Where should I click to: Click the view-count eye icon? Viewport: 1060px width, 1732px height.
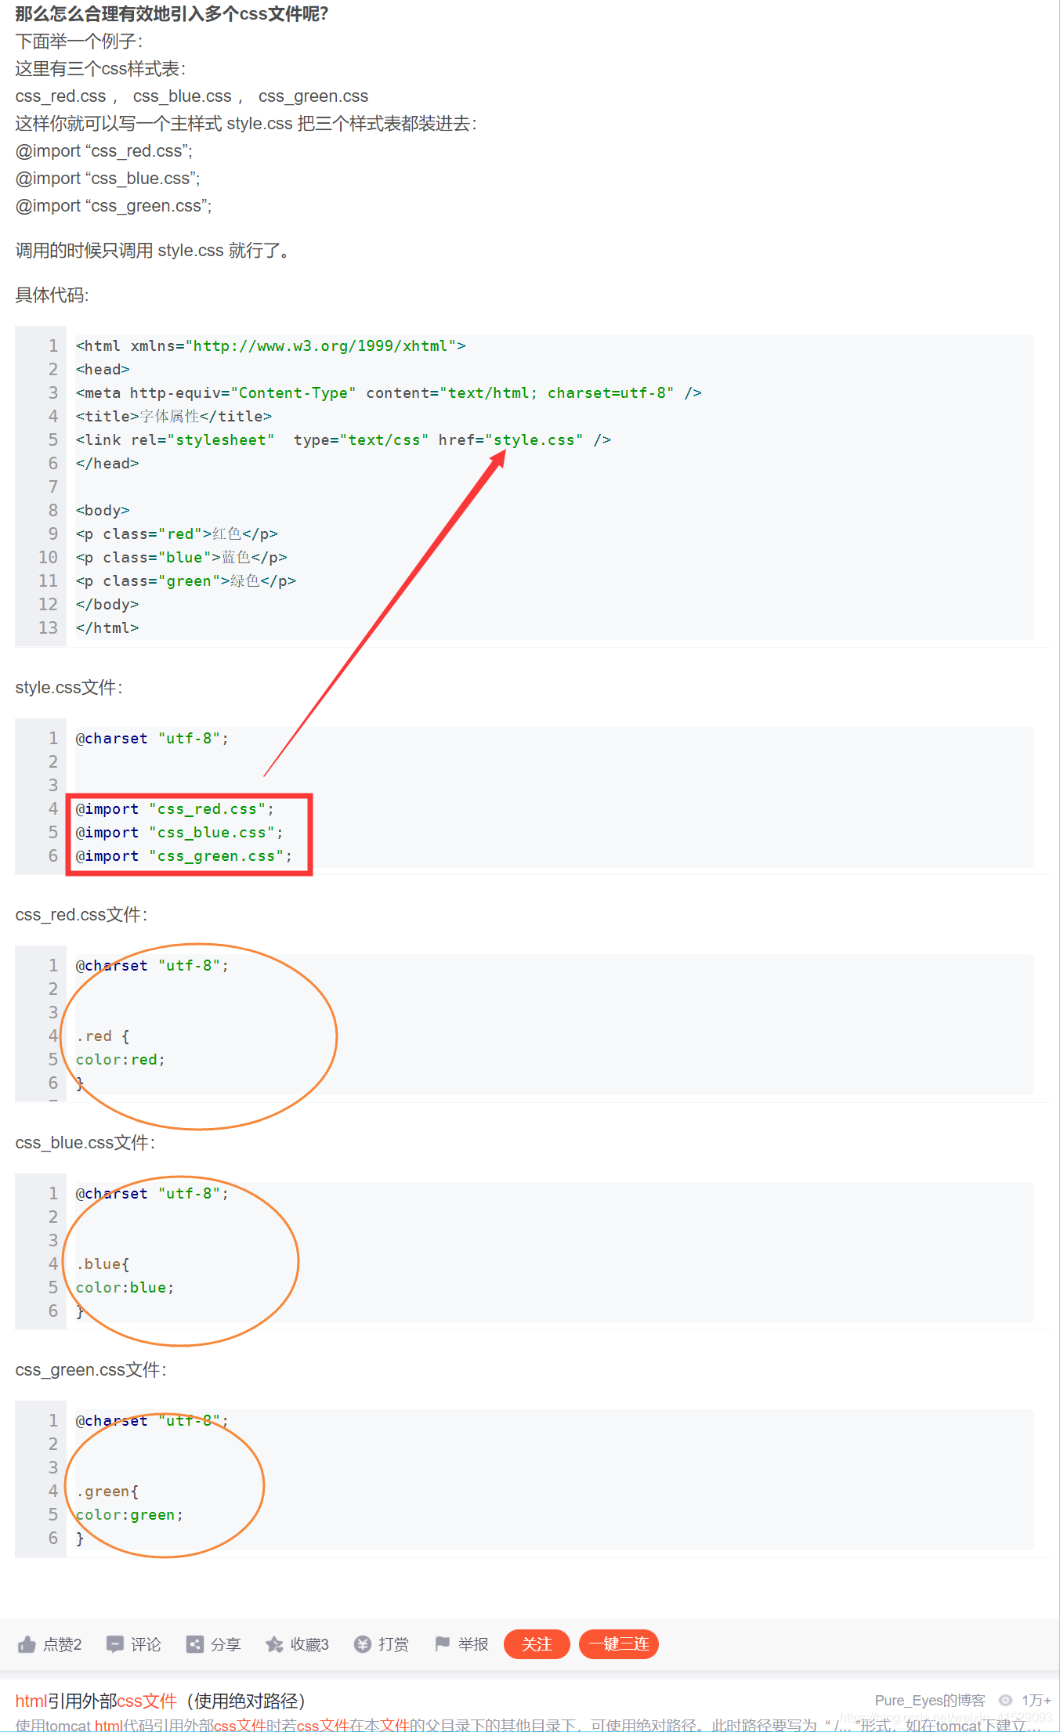point(1005,1700)
